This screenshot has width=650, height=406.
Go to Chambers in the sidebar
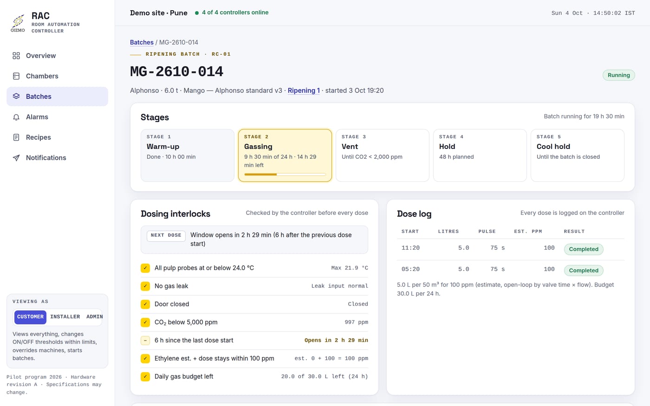tap(57, 76)
